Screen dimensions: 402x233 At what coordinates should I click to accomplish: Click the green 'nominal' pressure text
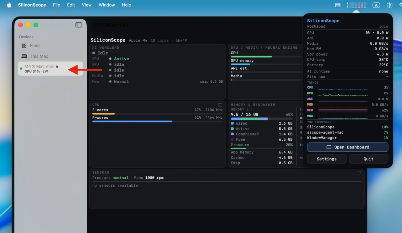(121, 178)
